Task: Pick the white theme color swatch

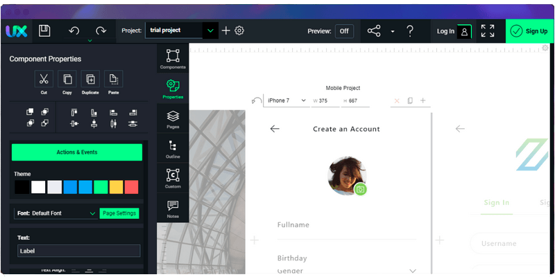Action: pyautogui.click(x=38, y=187)
